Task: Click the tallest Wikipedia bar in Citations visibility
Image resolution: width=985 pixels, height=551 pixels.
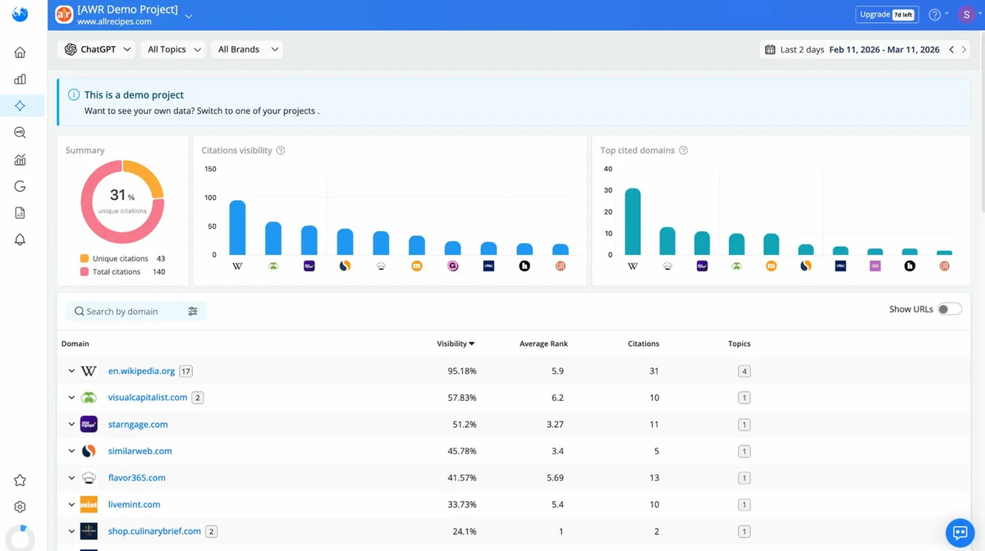Action: coord(237,228)
